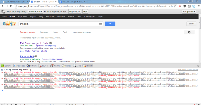Open the Настройки dropdown in translate bar
The image size is (201, 105).
coord(189,12)
